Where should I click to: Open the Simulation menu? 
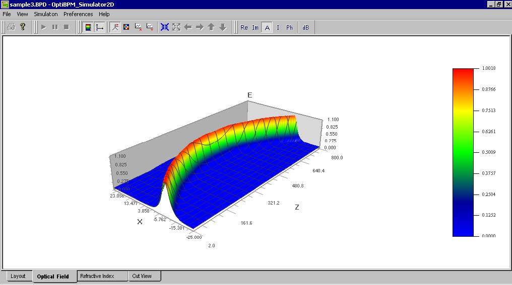pos(45,14)
